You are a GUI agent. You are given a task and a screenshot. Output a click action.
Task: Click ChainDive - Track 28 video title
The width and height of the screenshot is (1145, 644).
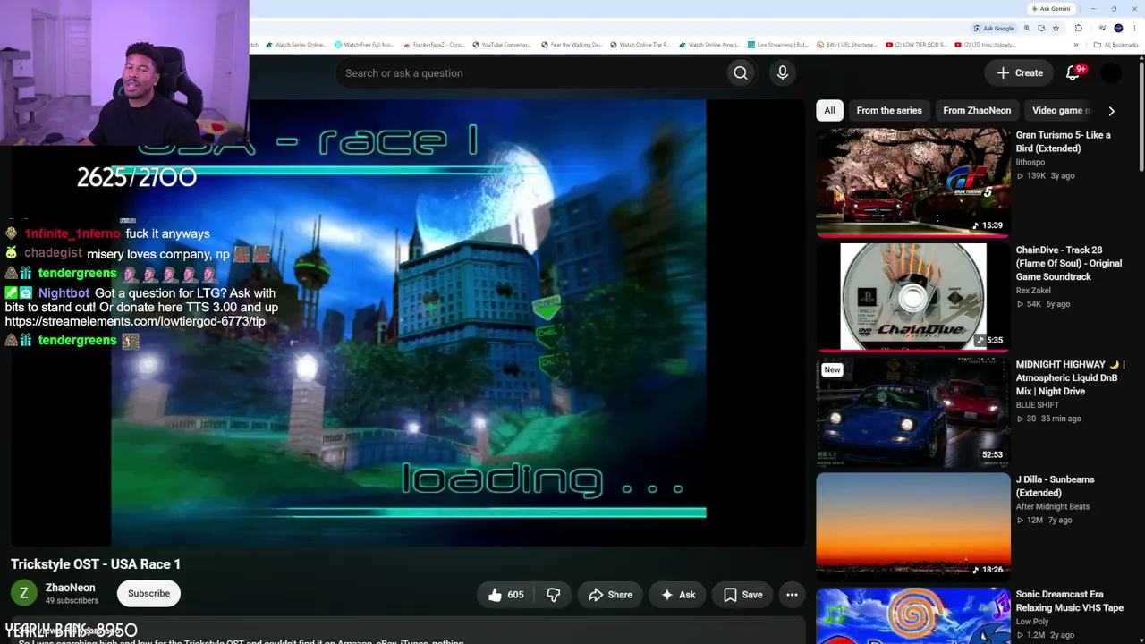[x=1068, y=263]
